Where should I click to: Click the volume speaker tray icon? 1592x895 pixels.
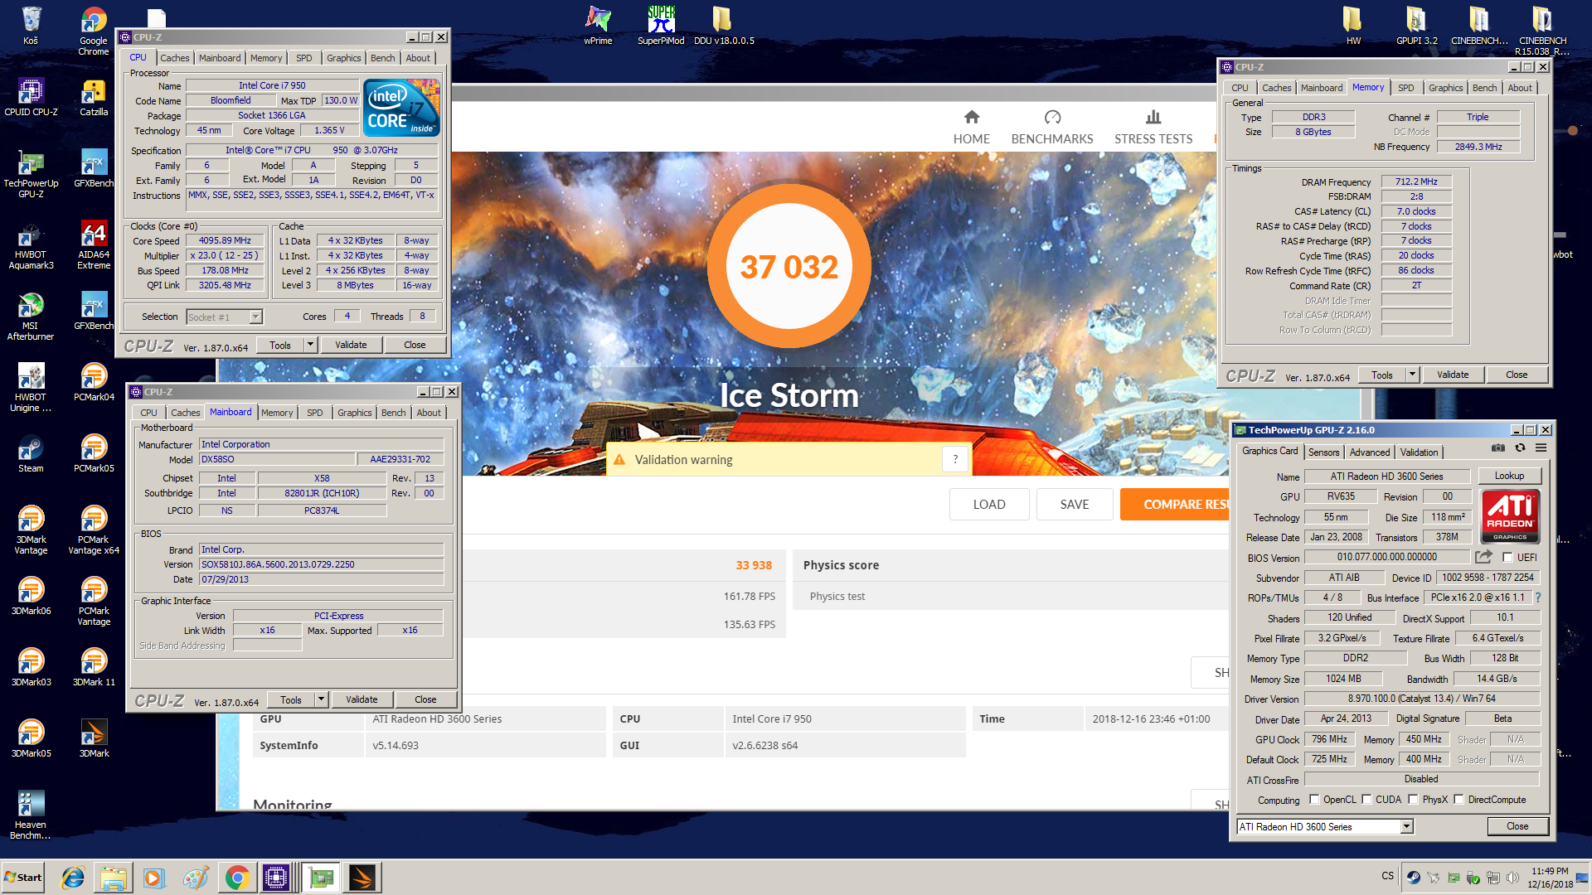[1512, 878]
